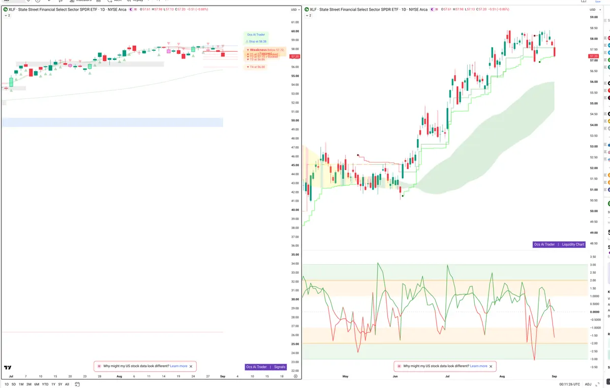Select the 1M time range

(21, 384)
